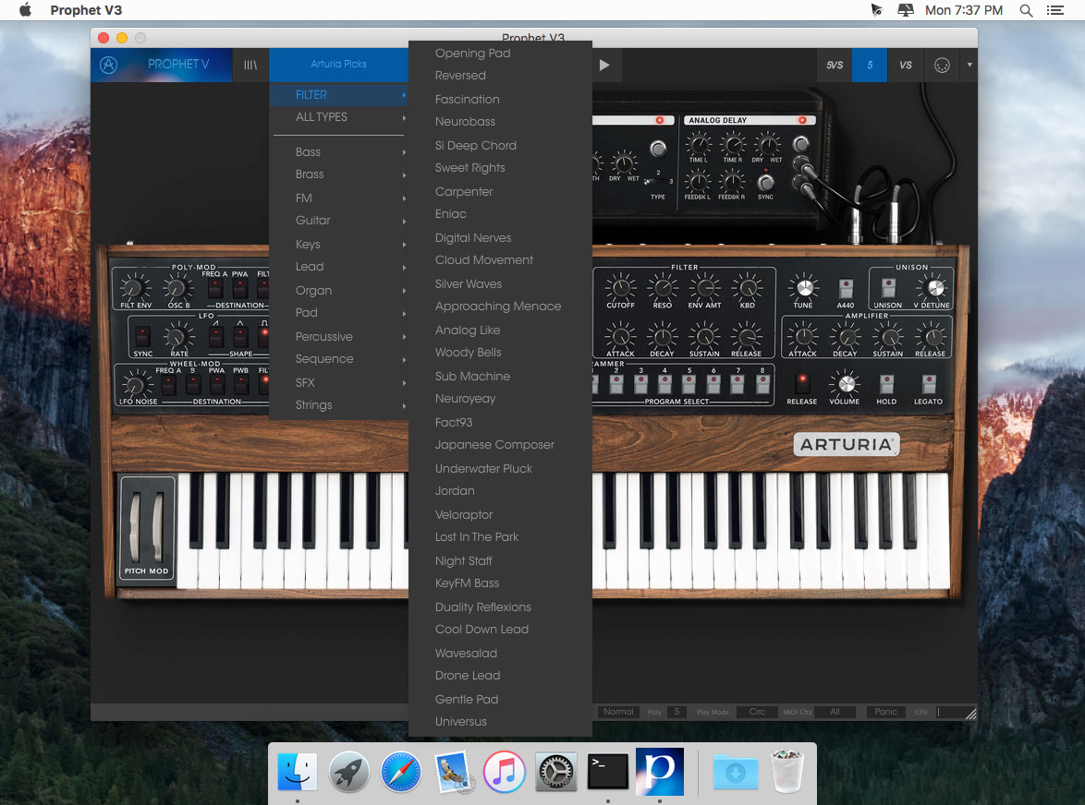The image size is (1085, 805).
Task: Expand the Bass preset submenu
Action: click(340, 152)
